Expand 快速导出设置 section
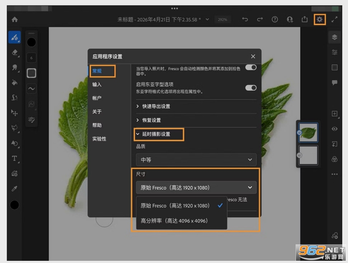The image size is (348, 263). [x=196, y=106]
